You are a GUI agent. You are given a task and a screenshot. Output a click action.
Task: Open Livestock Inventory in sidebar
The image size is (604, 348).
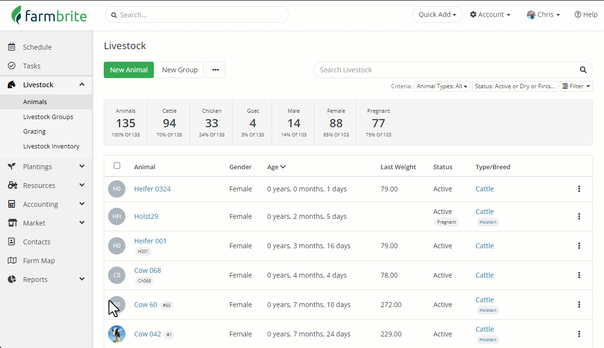(x=51, y=147)
